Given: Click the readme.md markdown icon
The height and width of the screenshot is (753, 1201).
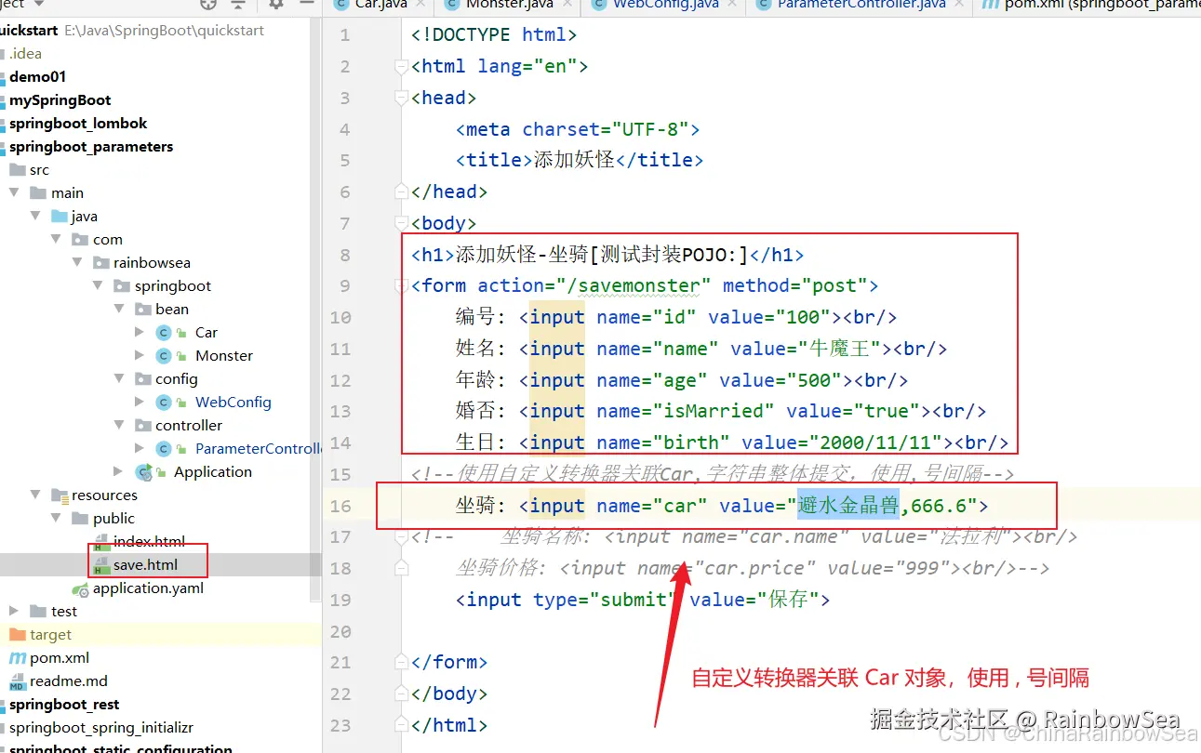Looking at the screenshot, I should tap(17, 681).
